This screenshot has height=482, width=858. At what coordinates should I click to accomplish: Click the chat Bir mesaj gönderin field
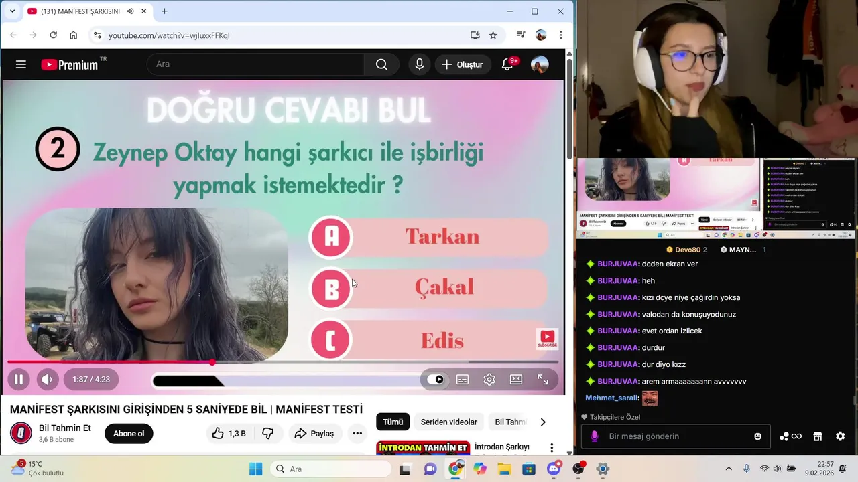coord(676,436)
